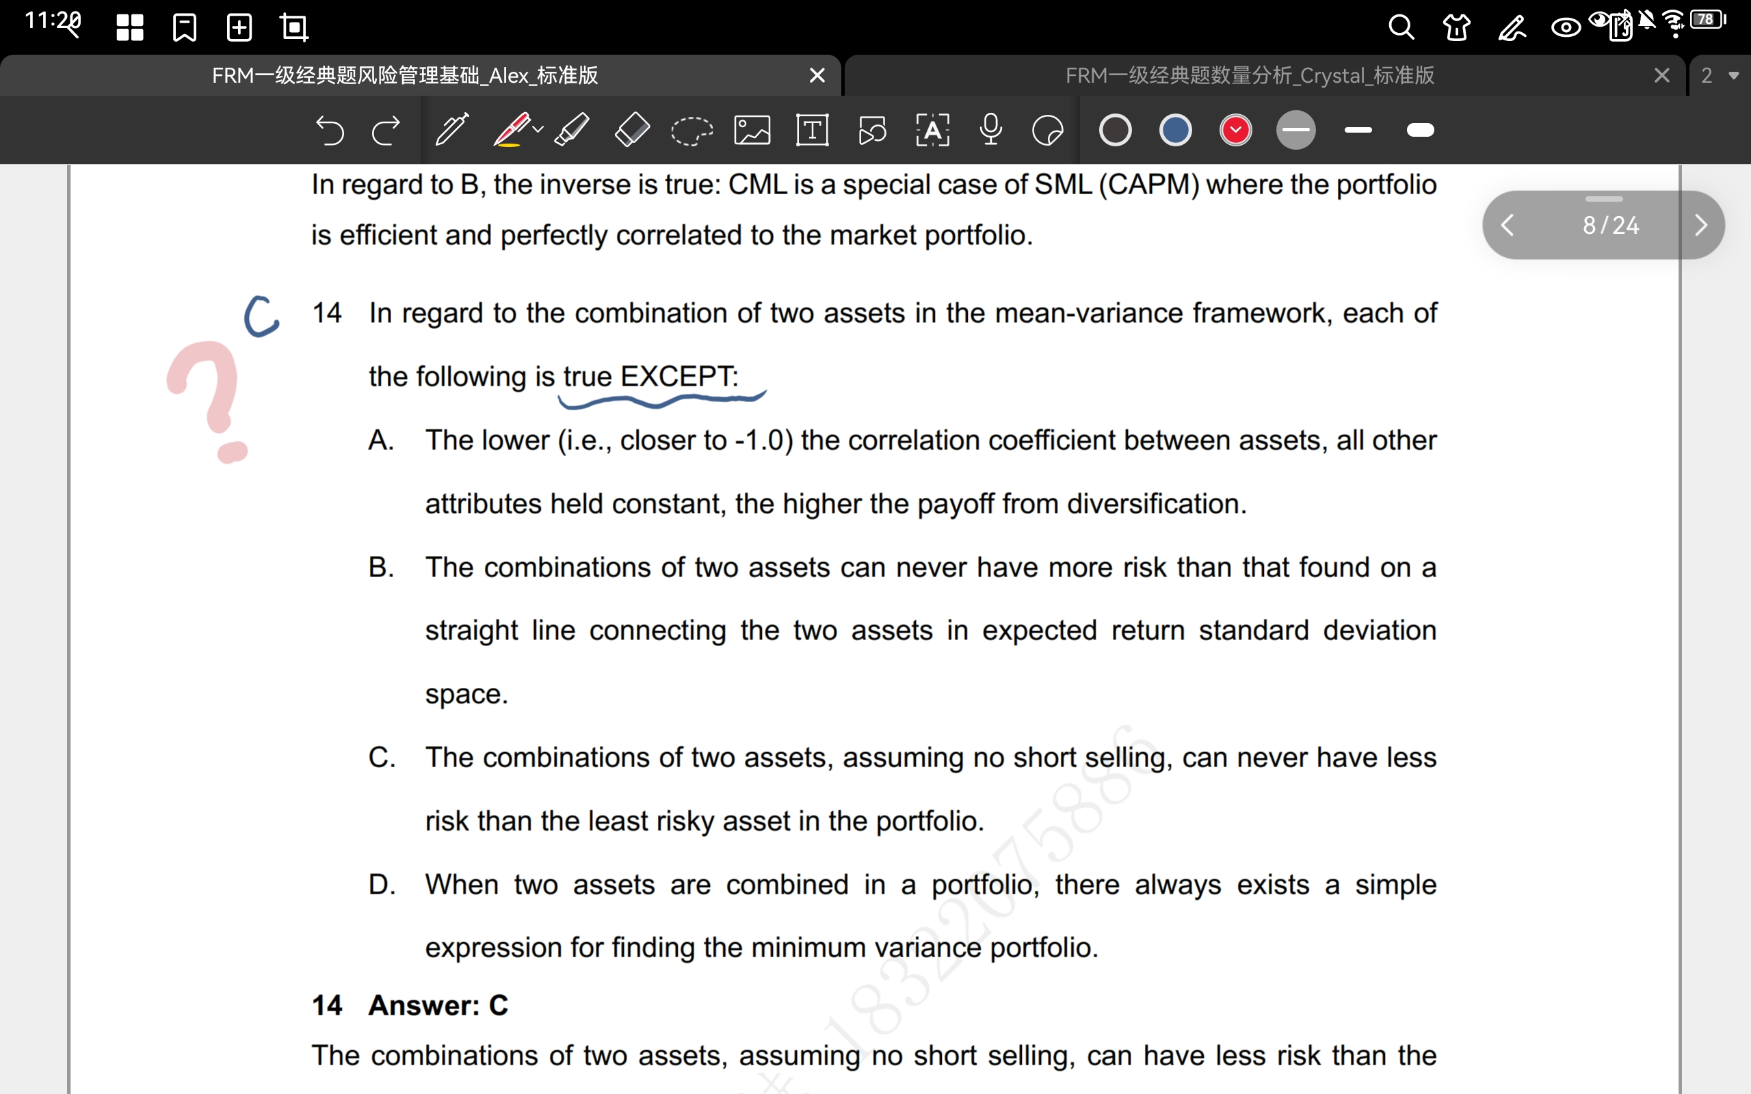Expand the tab count dropdown showing 2
The height and width of the screenshot is (1094, 1751).
1719,75
